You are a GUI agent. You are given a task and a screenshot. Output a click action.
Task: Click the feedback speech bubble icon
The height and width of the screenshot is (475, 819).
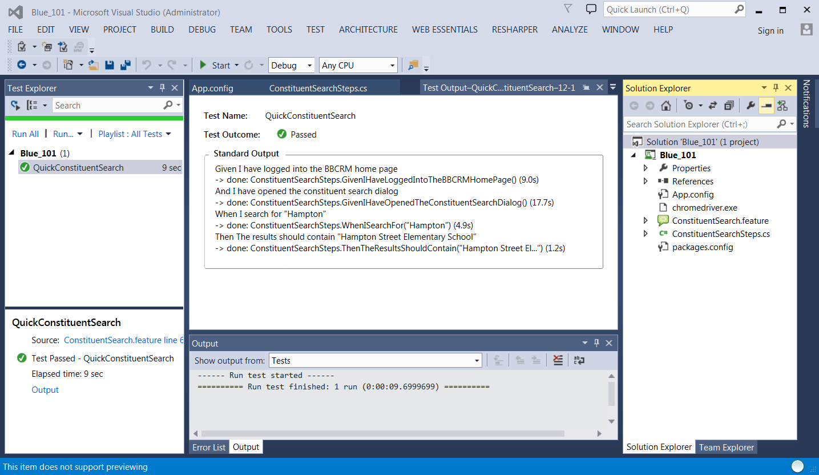point(591,9)
